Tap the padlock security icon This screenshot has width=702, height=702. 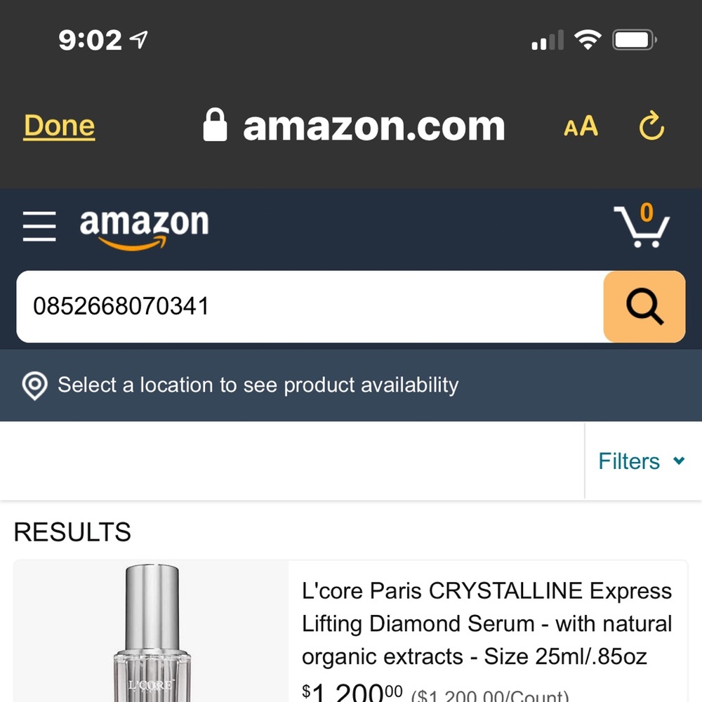coord(215,125)
